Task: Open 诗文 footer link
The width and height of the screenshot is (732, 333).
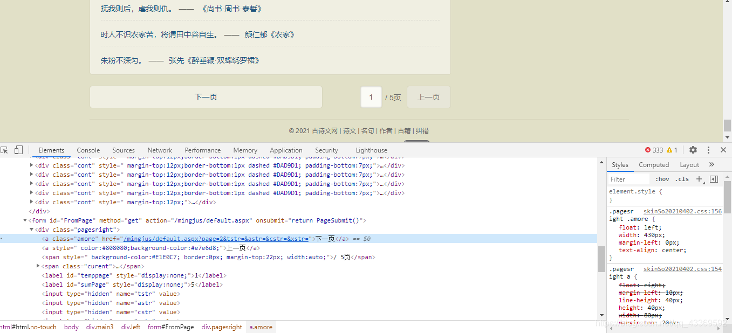Action: pyautogui.click(x=350, y=131)
